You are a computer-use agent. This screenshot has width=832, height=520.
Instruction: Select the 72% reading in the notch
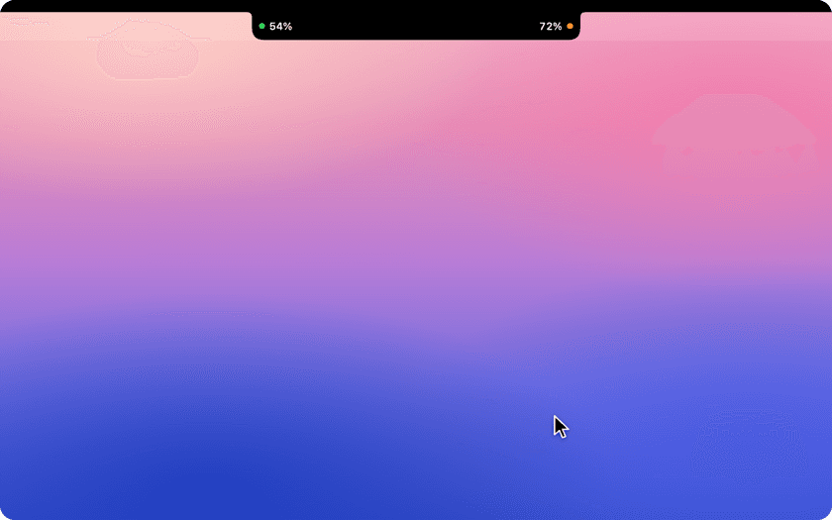[x=551, y=27]
